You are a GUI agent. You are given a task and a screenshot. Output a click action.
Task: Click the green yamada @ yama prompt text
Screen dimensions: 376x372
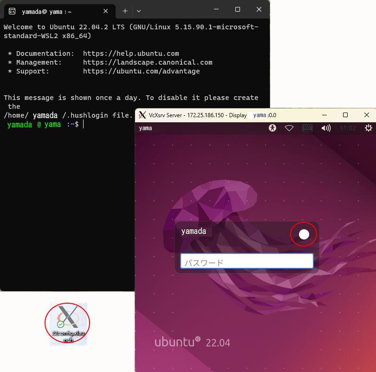(34, 125)
